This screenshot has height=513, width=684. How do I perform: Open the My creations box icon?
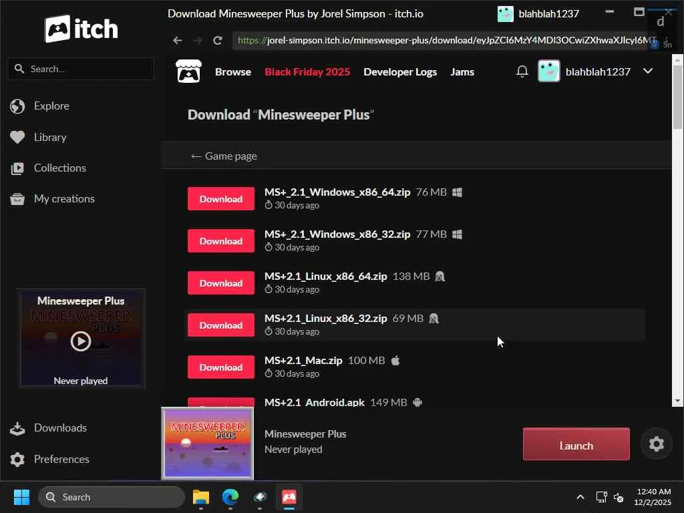[17, 199]
